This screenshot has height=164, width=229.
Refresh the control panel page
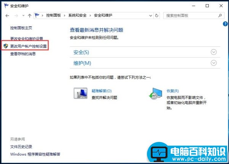[156, 16]
